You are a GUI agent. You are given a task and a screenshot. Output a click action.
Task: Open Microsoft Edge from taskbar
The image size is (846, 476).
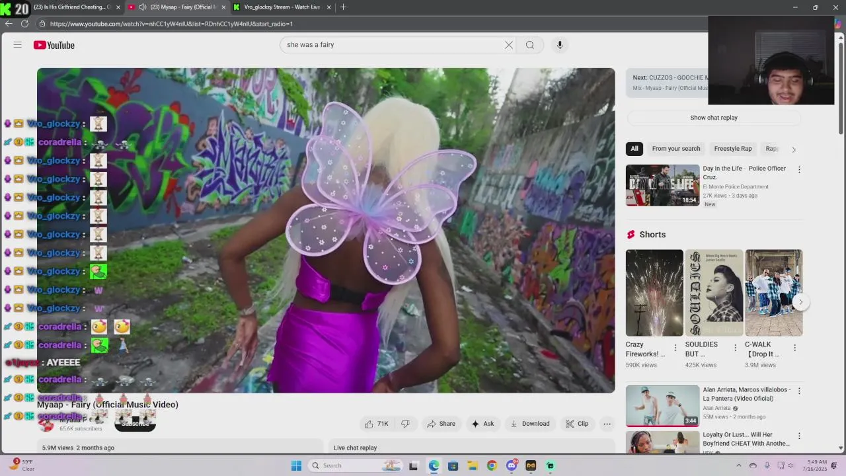coord(434,465)
